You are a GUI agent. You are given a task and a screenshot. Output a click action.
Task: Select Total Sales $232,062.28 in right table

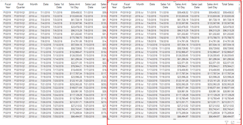(228, 84)
